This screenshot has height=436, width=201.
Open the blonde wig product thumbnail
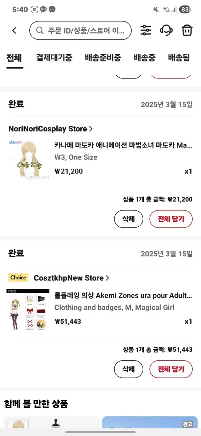coord(28,160)
